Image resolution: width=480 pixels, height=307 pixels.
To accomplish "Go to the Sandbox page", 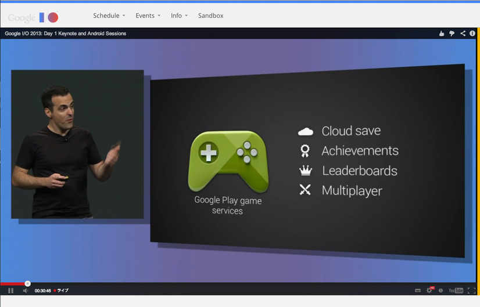I will (x=210, y=16).
